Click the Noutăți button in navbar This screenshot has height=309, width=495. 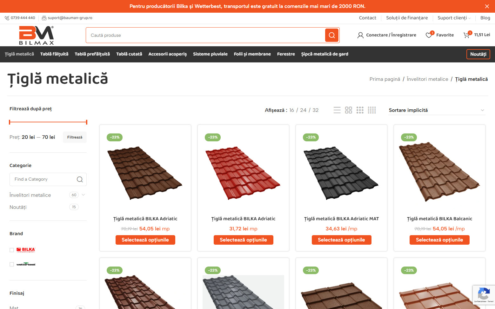(478, 54)
